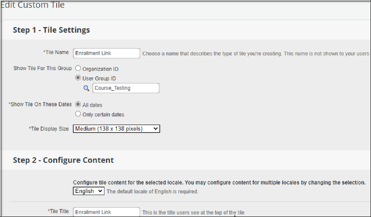The height and width of the screenshot is (217, 371).
Task: Enable the Only certain dates option
Action: (78, 114)
